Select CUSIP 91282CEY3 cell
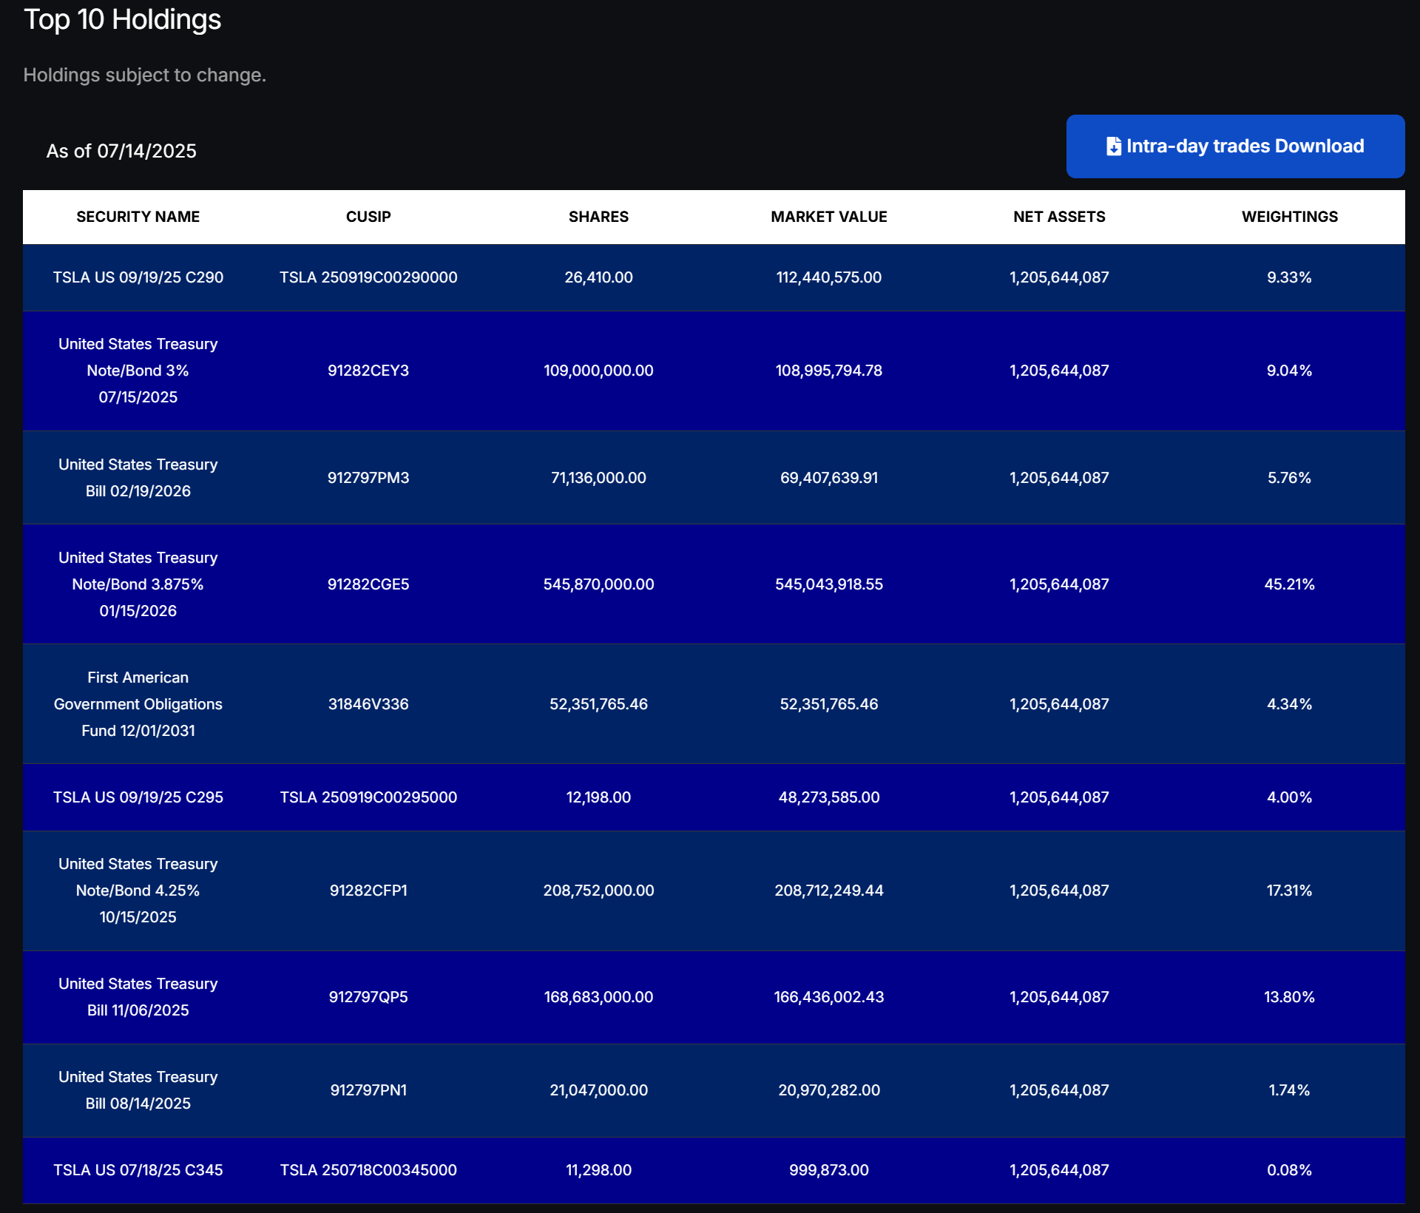The height and width of the screenshot is (1213, 1420). pos(368,371)
